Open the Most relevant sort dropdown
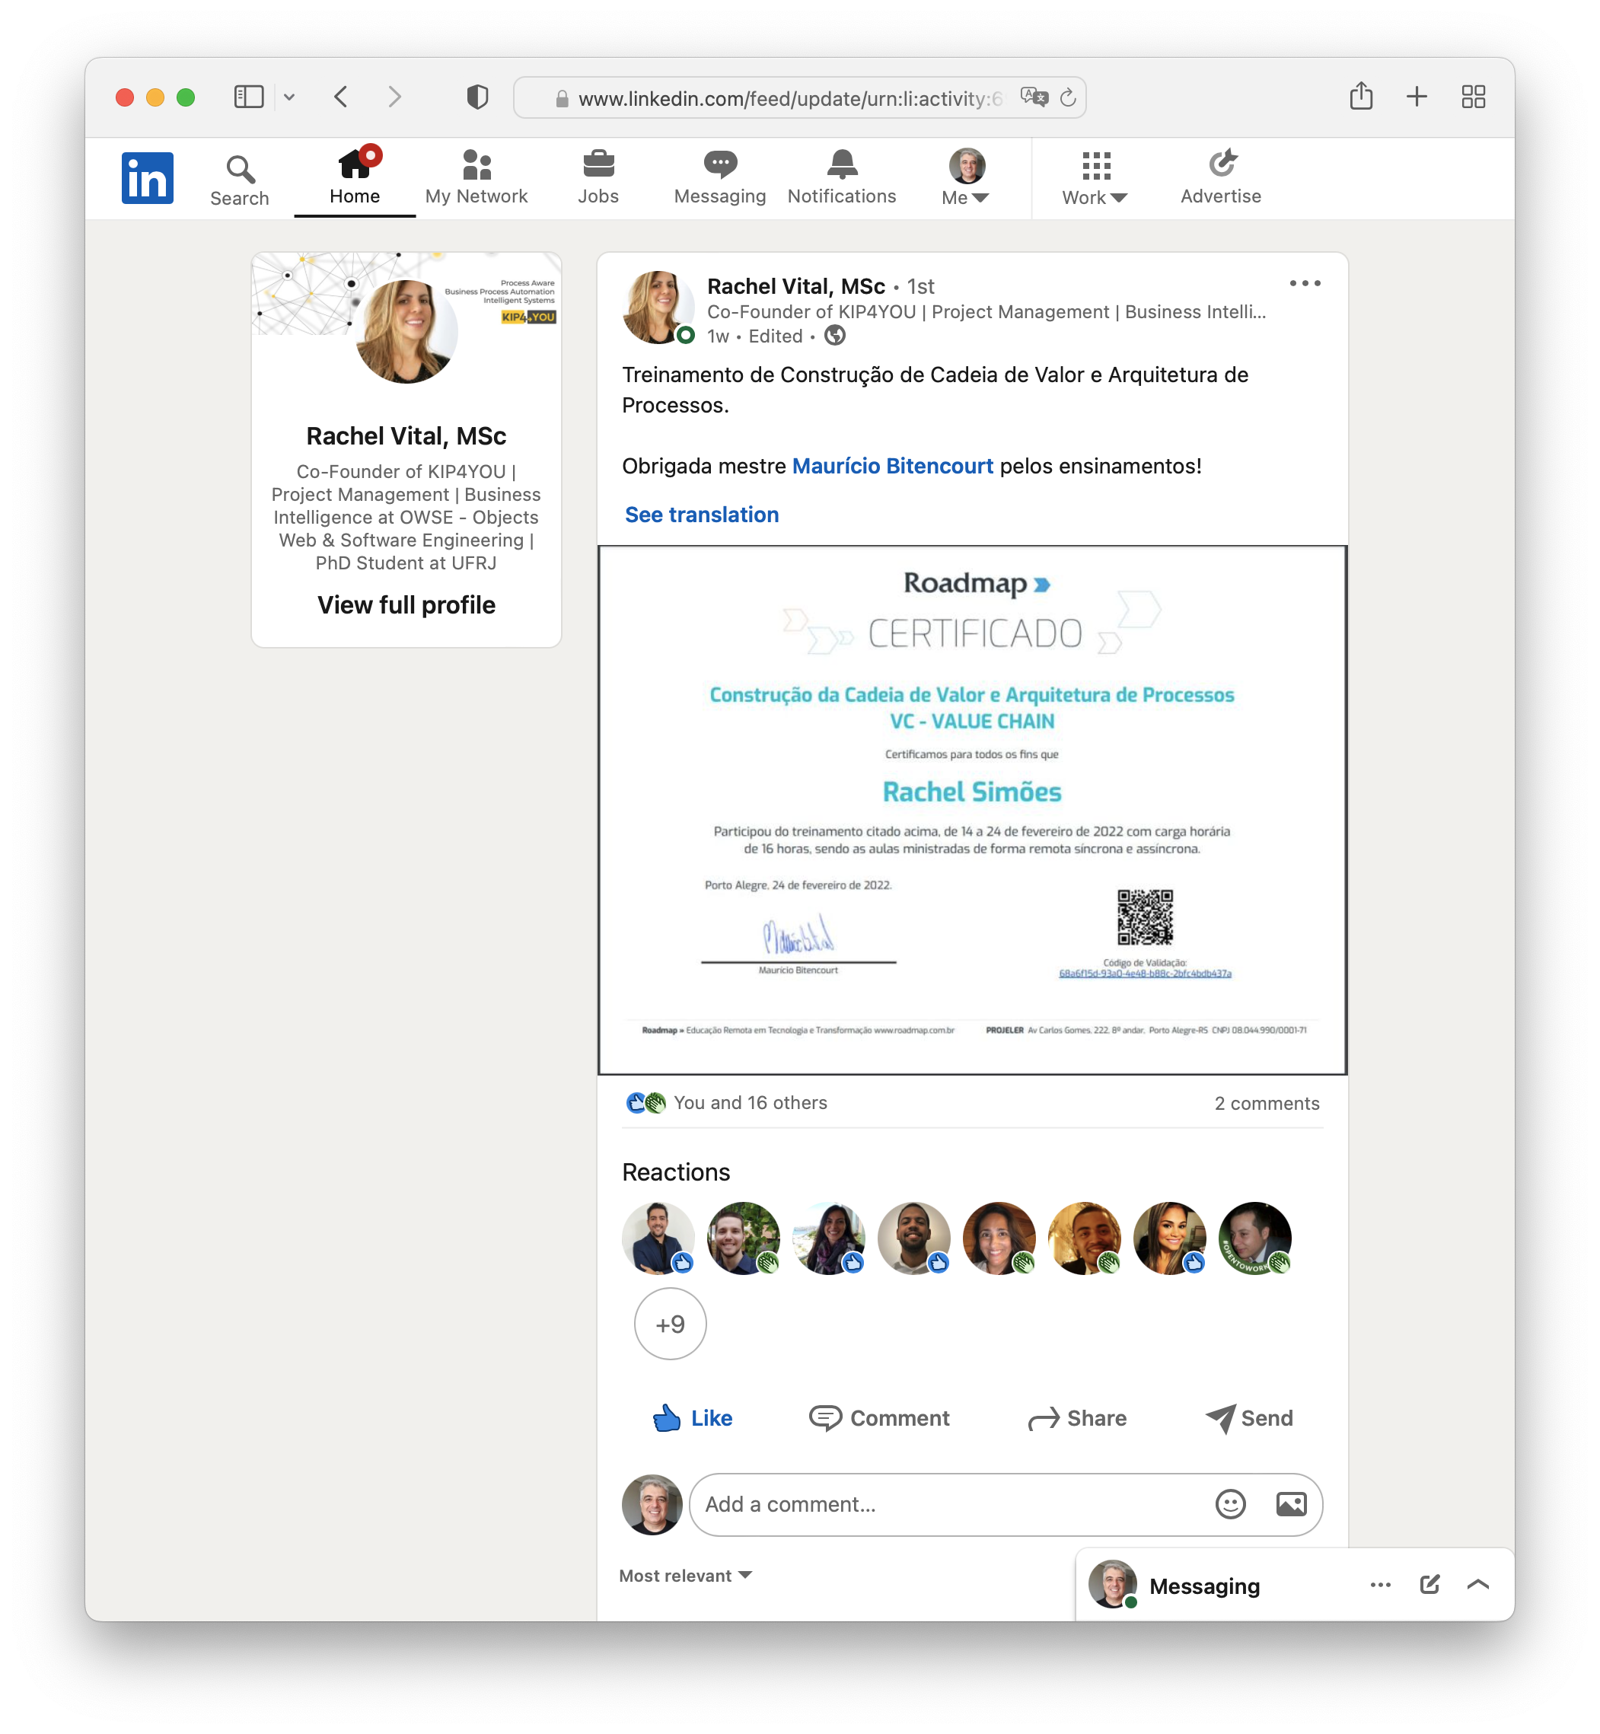 point(686,1576)
